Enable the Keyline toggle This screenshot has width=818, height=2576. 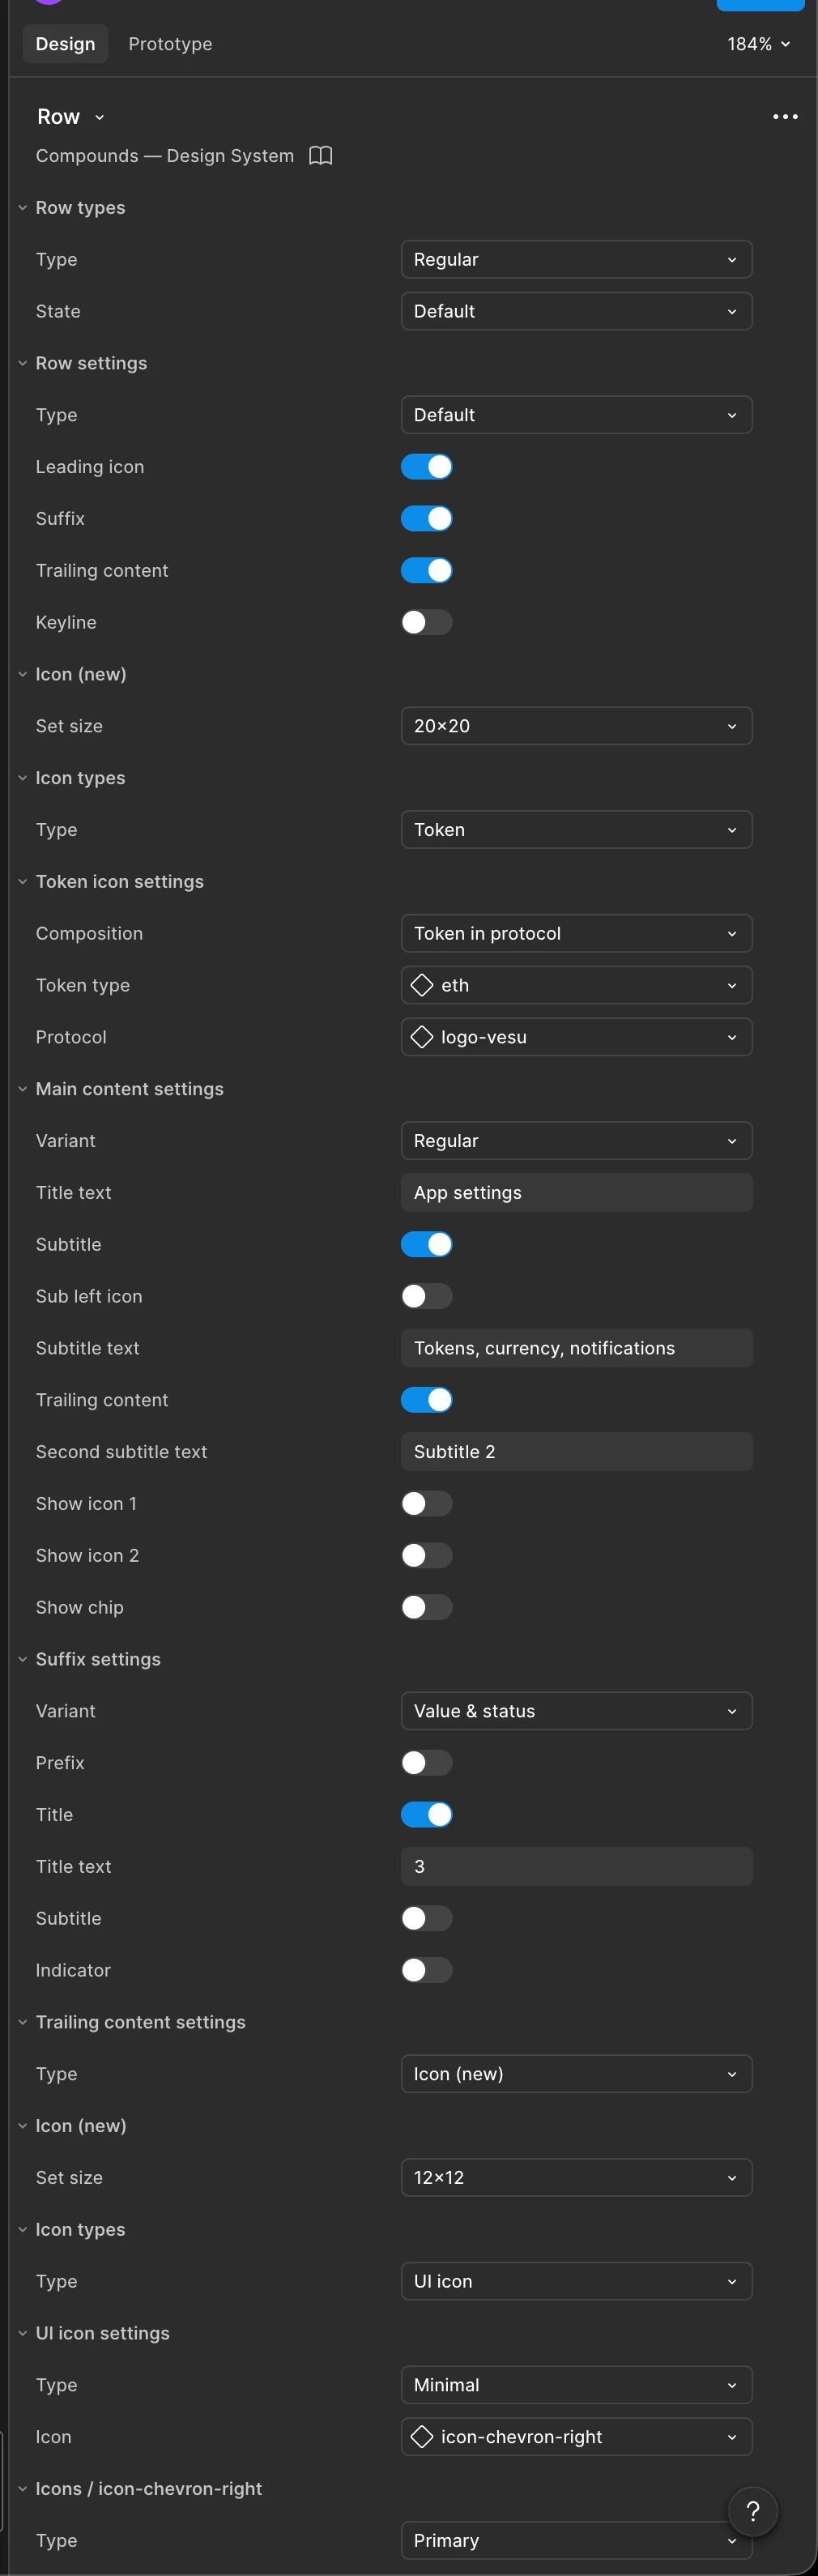coord(427,622)
